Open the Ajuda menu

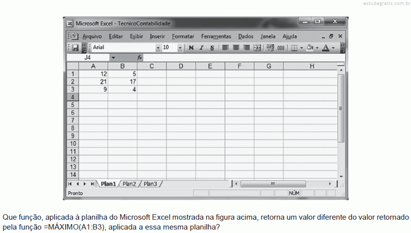289,37
